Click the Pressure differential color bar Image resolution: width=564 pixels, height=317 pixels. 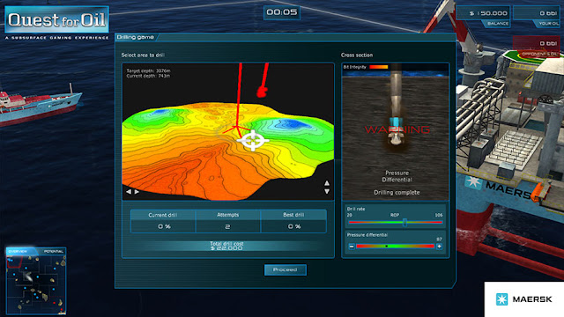pyautogui.click(x=396, y=247)
